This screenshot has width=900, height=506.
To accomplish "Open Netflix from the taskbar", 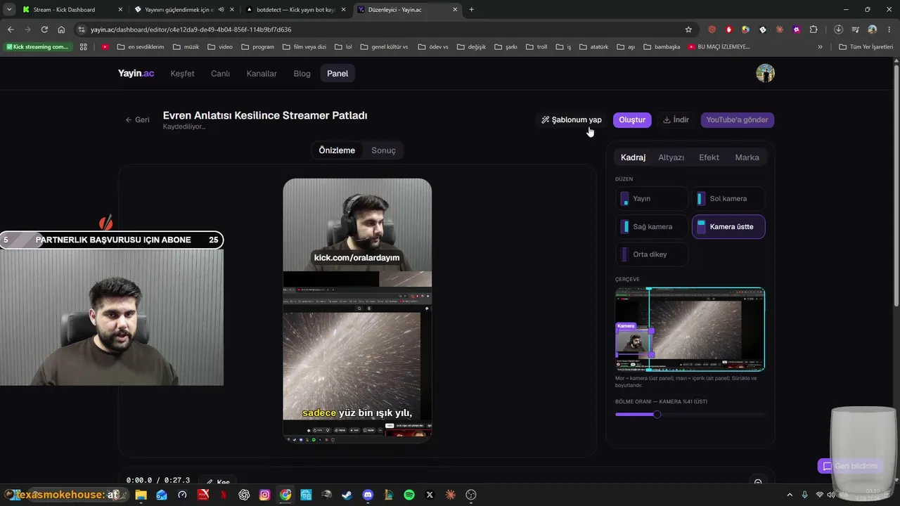I will click(224, 495).
